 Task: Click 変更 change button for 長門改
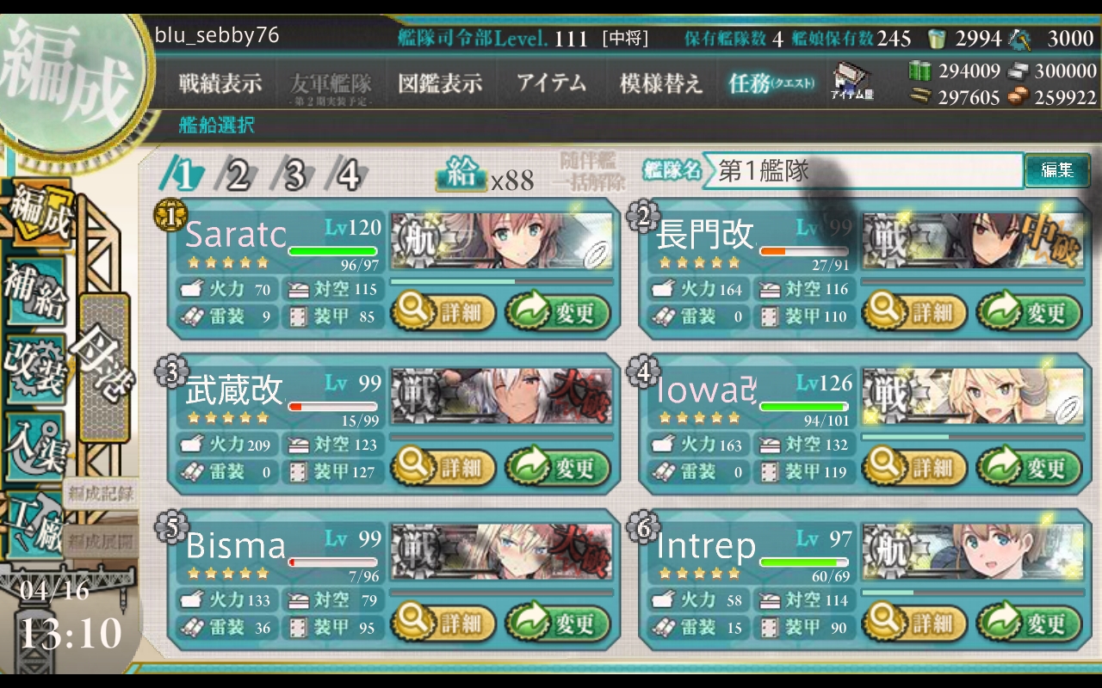tap(1029, 312)
